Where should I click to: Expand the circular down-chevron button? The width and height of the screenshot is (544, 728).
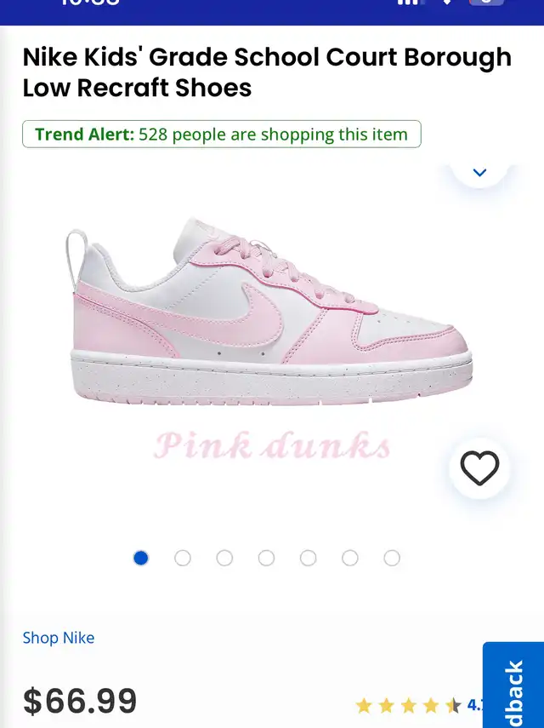pyautogui.click(x=479, y=172)
